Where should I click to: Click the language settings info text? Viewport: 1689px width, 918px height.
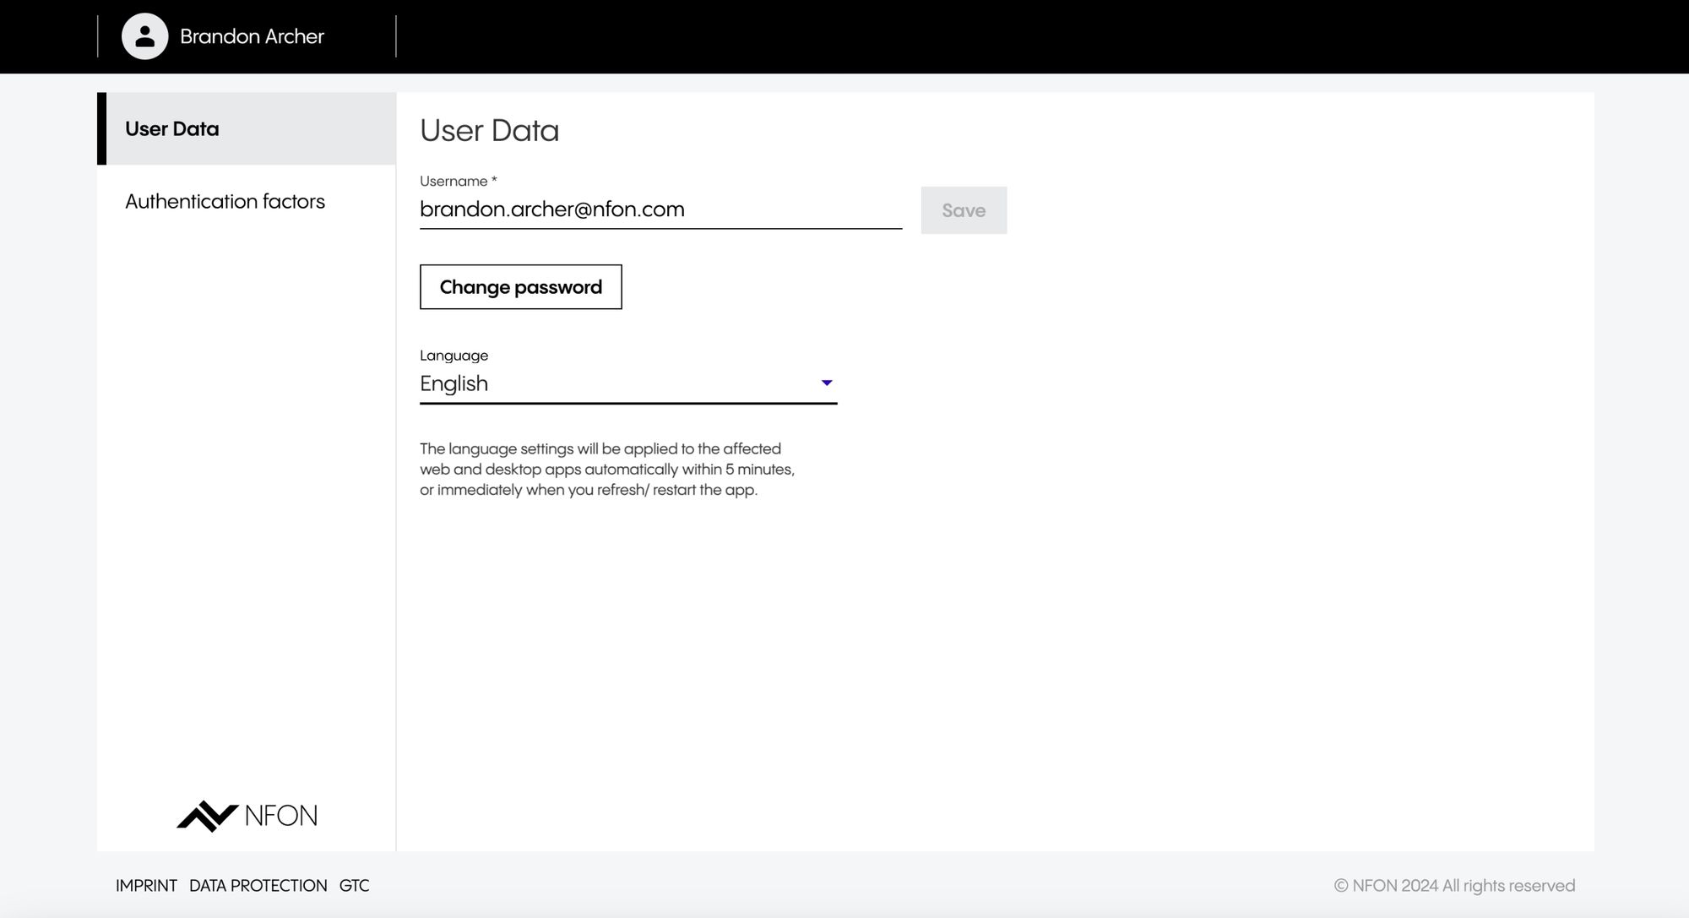point(606,470)
